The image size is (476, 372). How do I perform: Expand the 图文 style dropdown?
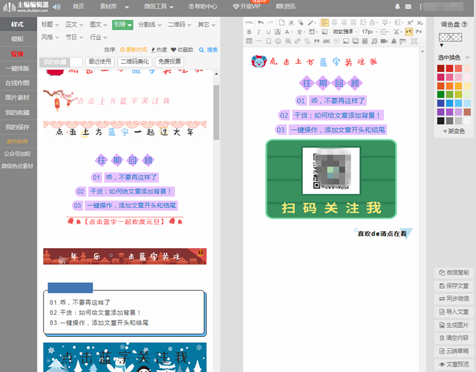(x=98, y=24)
